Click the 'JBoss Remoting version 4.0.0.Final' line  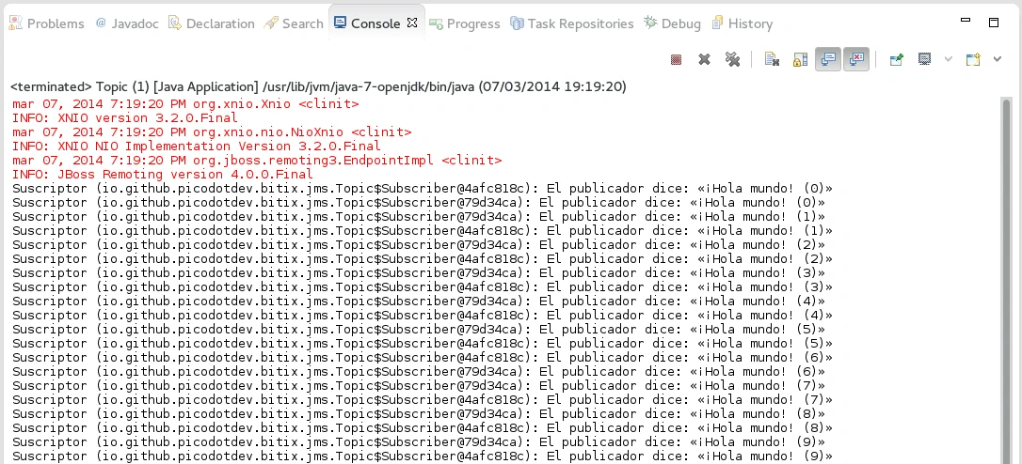click(163, 174)
